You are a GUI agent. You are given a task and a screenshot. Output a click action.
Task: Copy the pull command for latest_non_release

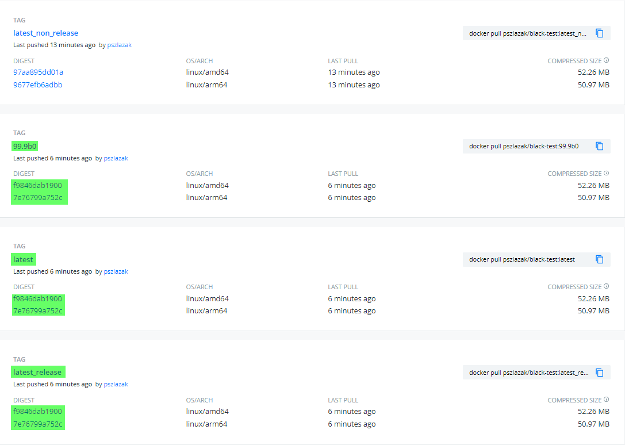pos(600,33)
